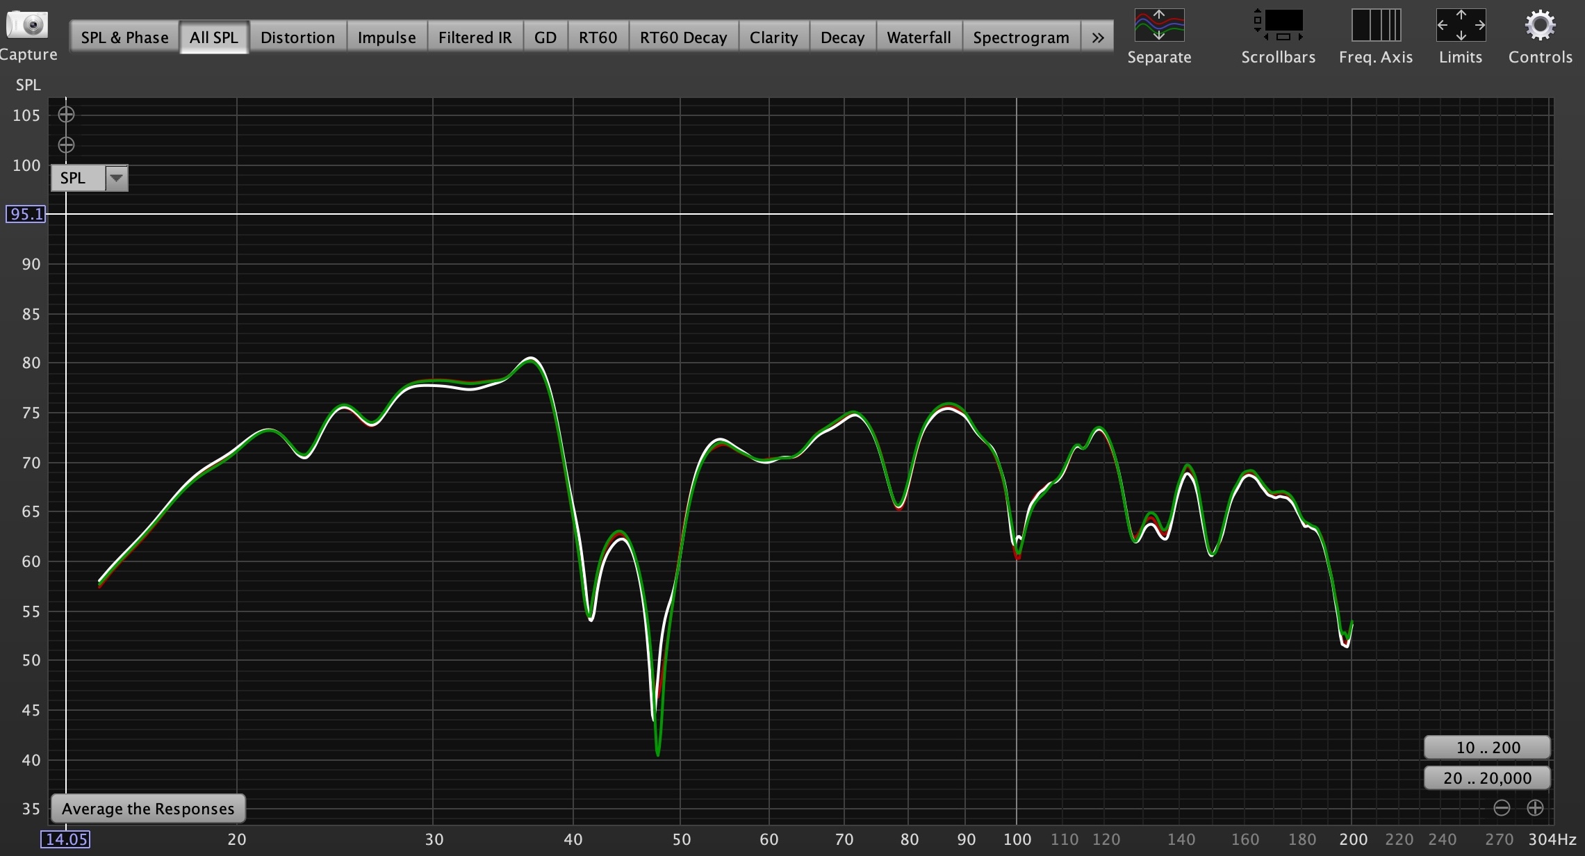Open the Limits icon
1585x856 pixels.
tap(1461, 26)
